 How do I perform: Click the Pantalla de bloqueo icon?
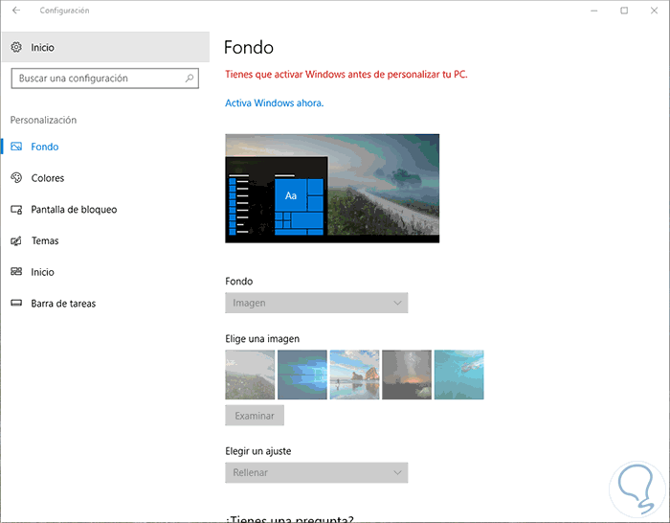pyautogui.click(x=16, y=210)
